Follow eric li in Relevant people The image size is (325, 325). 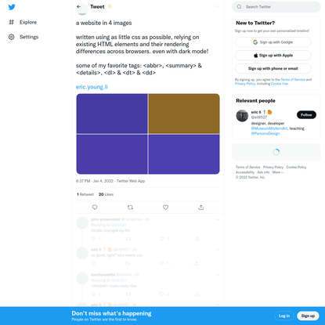pyautogui.click(x=306, y=114)
